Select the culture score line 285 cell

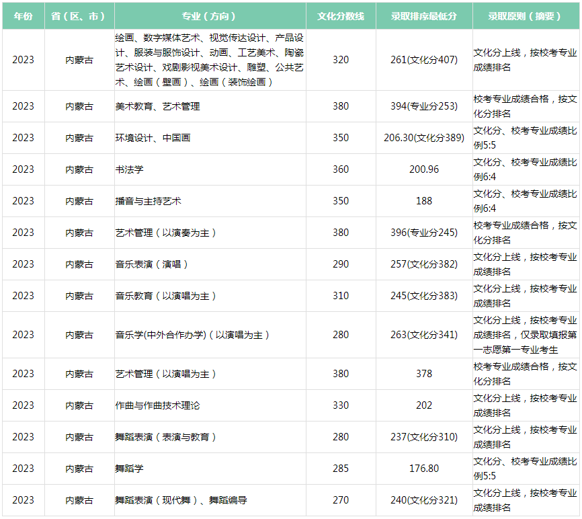coord(341,469)
